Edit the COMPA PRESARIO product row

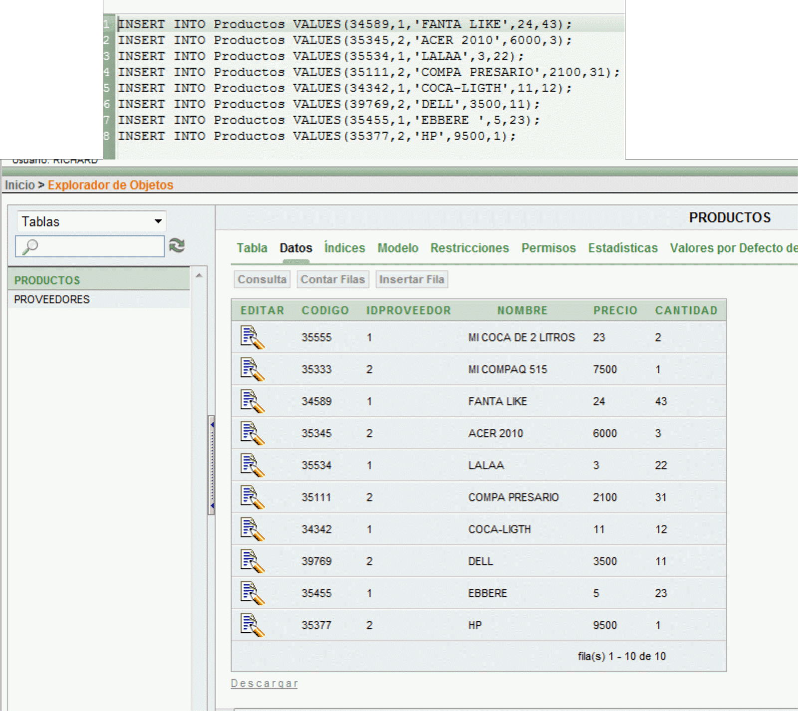coord(252,497)
